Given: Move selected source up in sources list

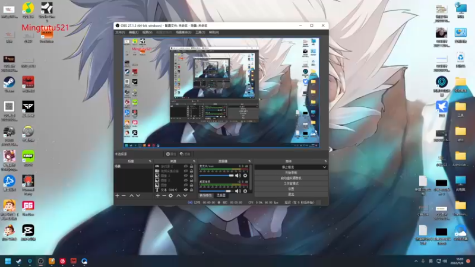Looking at the screenshot, I should point(179,196).
